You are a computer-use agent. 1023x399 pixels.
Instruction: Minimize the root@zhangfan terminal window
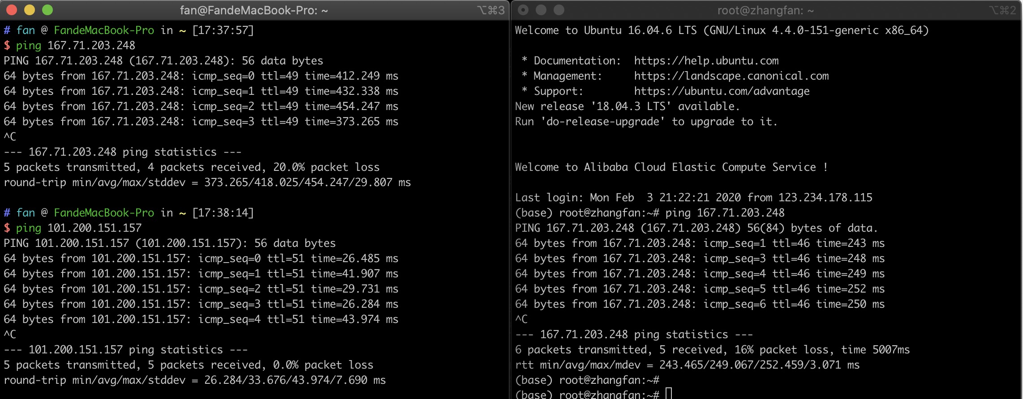click(x=541, y=10)
